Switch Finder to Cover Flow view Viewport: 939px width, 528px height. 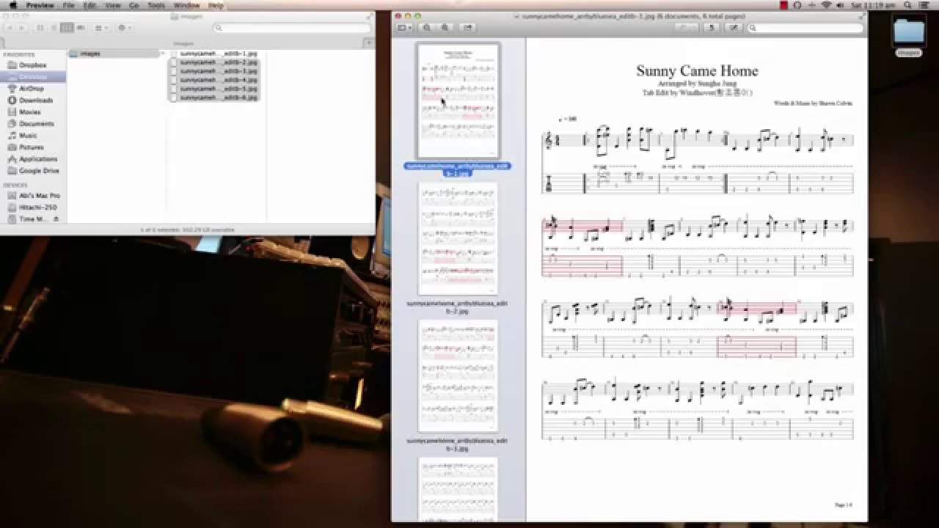[80, 28]
